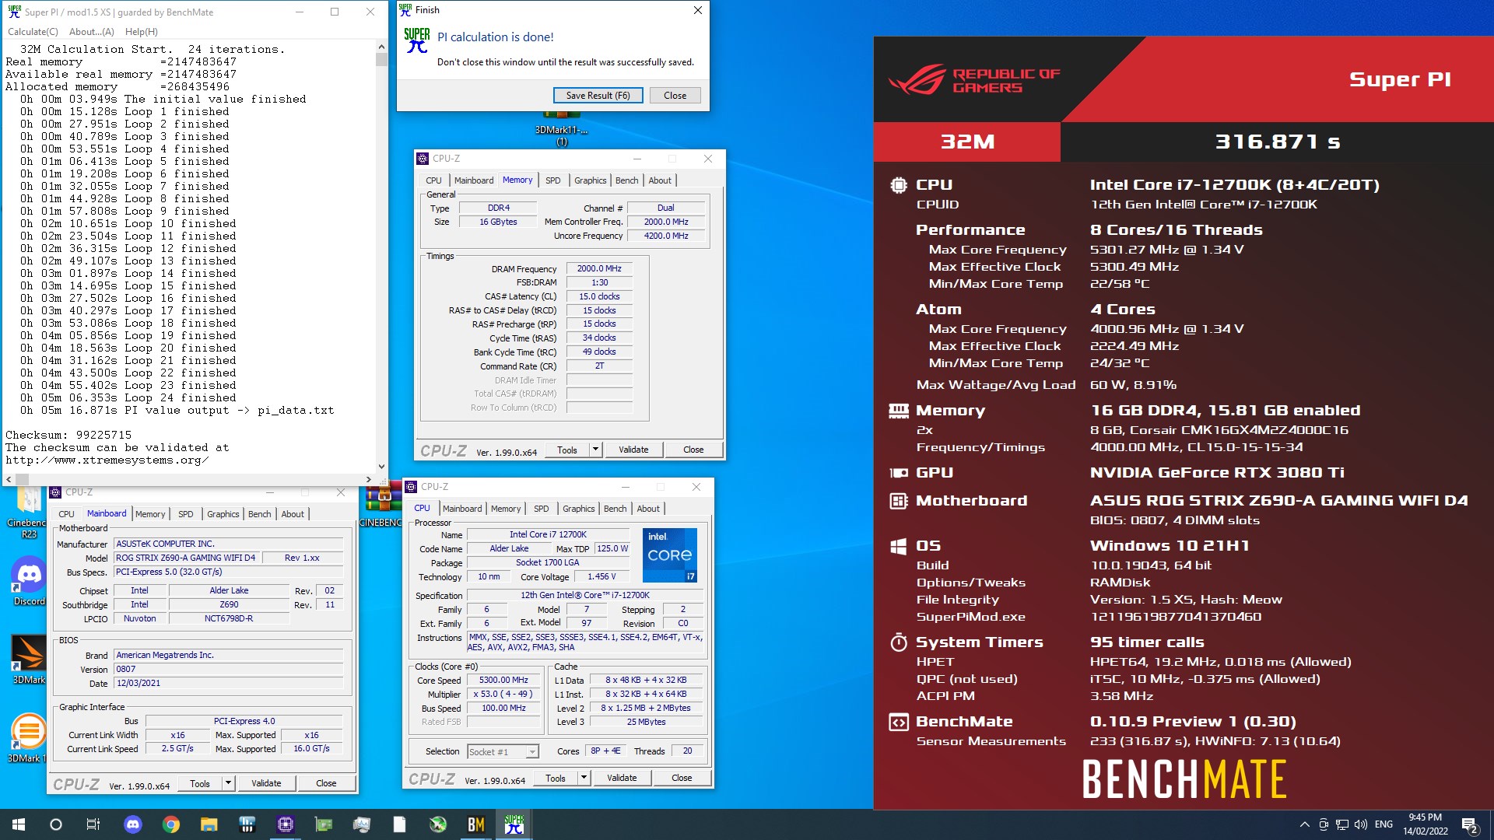
Task: Open the blank document taskbar icon
Action: click(x=399, y=824)
